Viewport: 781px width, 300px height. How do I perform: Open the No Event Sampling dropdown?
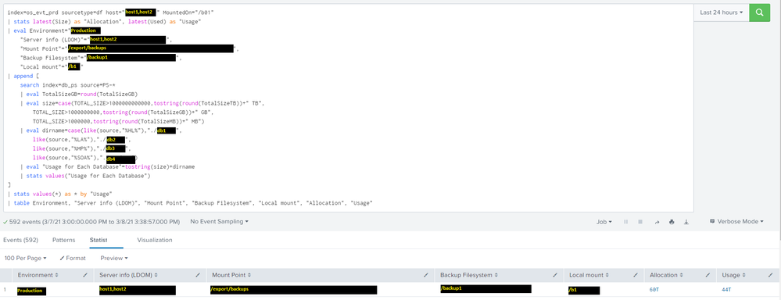point(219,221)
